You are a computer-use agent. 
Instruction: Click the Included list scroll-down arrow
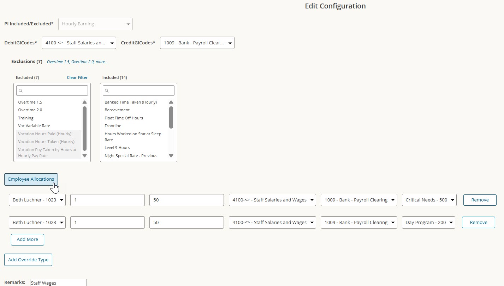pyautogui.click(x=171, y=155)
